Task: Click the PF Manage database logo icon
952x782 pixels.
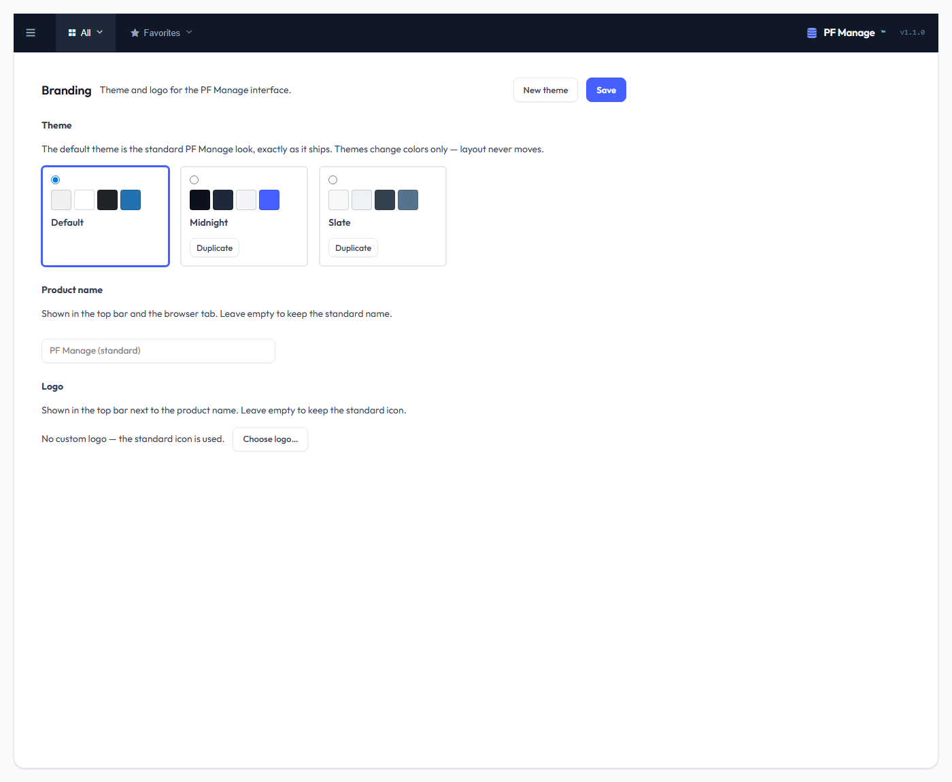Action: click(x=812, y=33)
